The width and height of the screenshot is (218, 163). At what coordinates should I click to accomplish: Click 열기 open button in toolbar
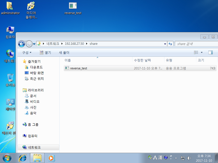45,53
